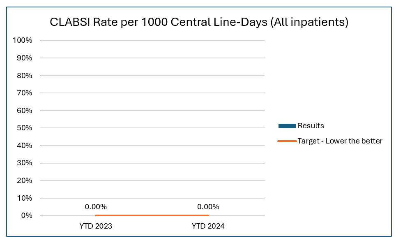Click the 70% y-axis label
396x243 pixels.
[x=24, y=93]
